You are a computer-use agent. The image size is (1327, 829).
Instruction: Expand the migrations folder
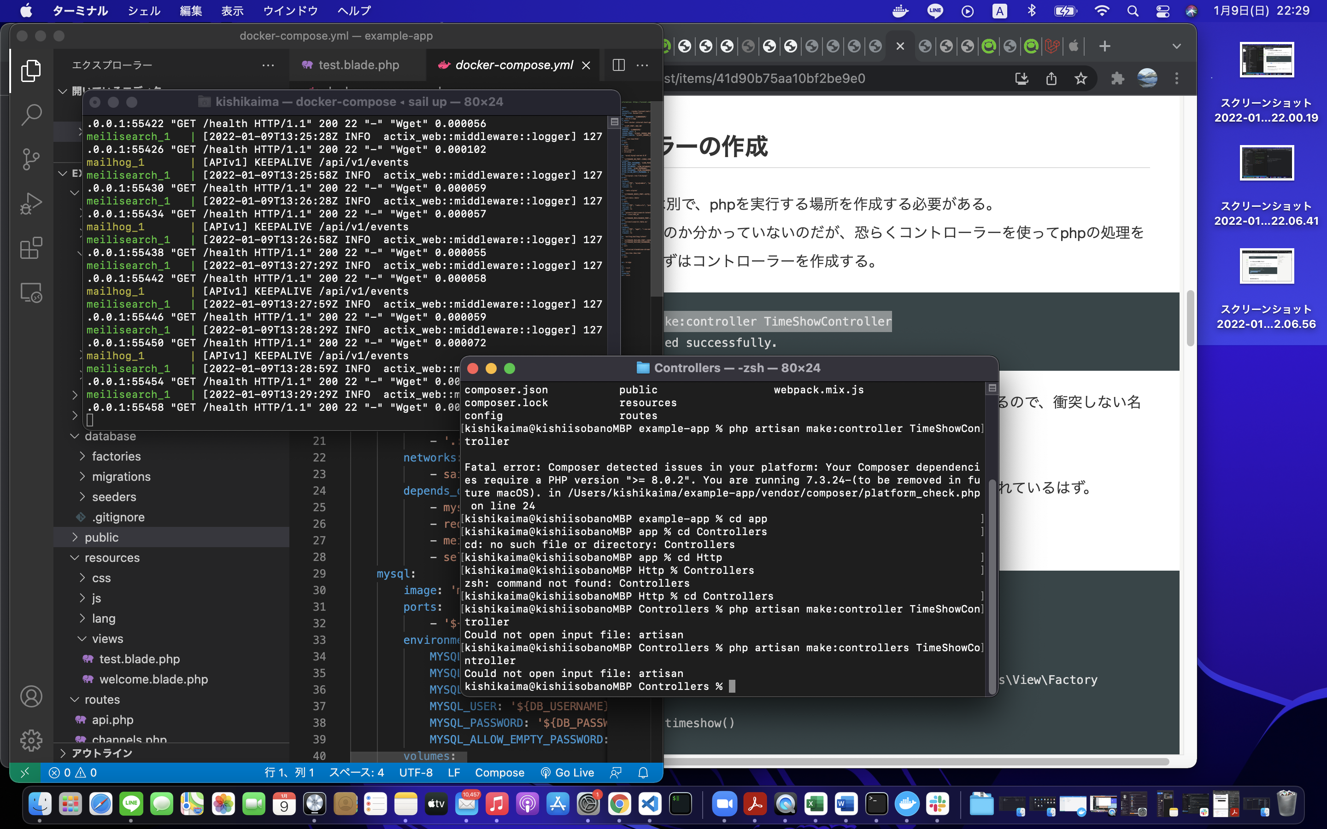[121, 476]
